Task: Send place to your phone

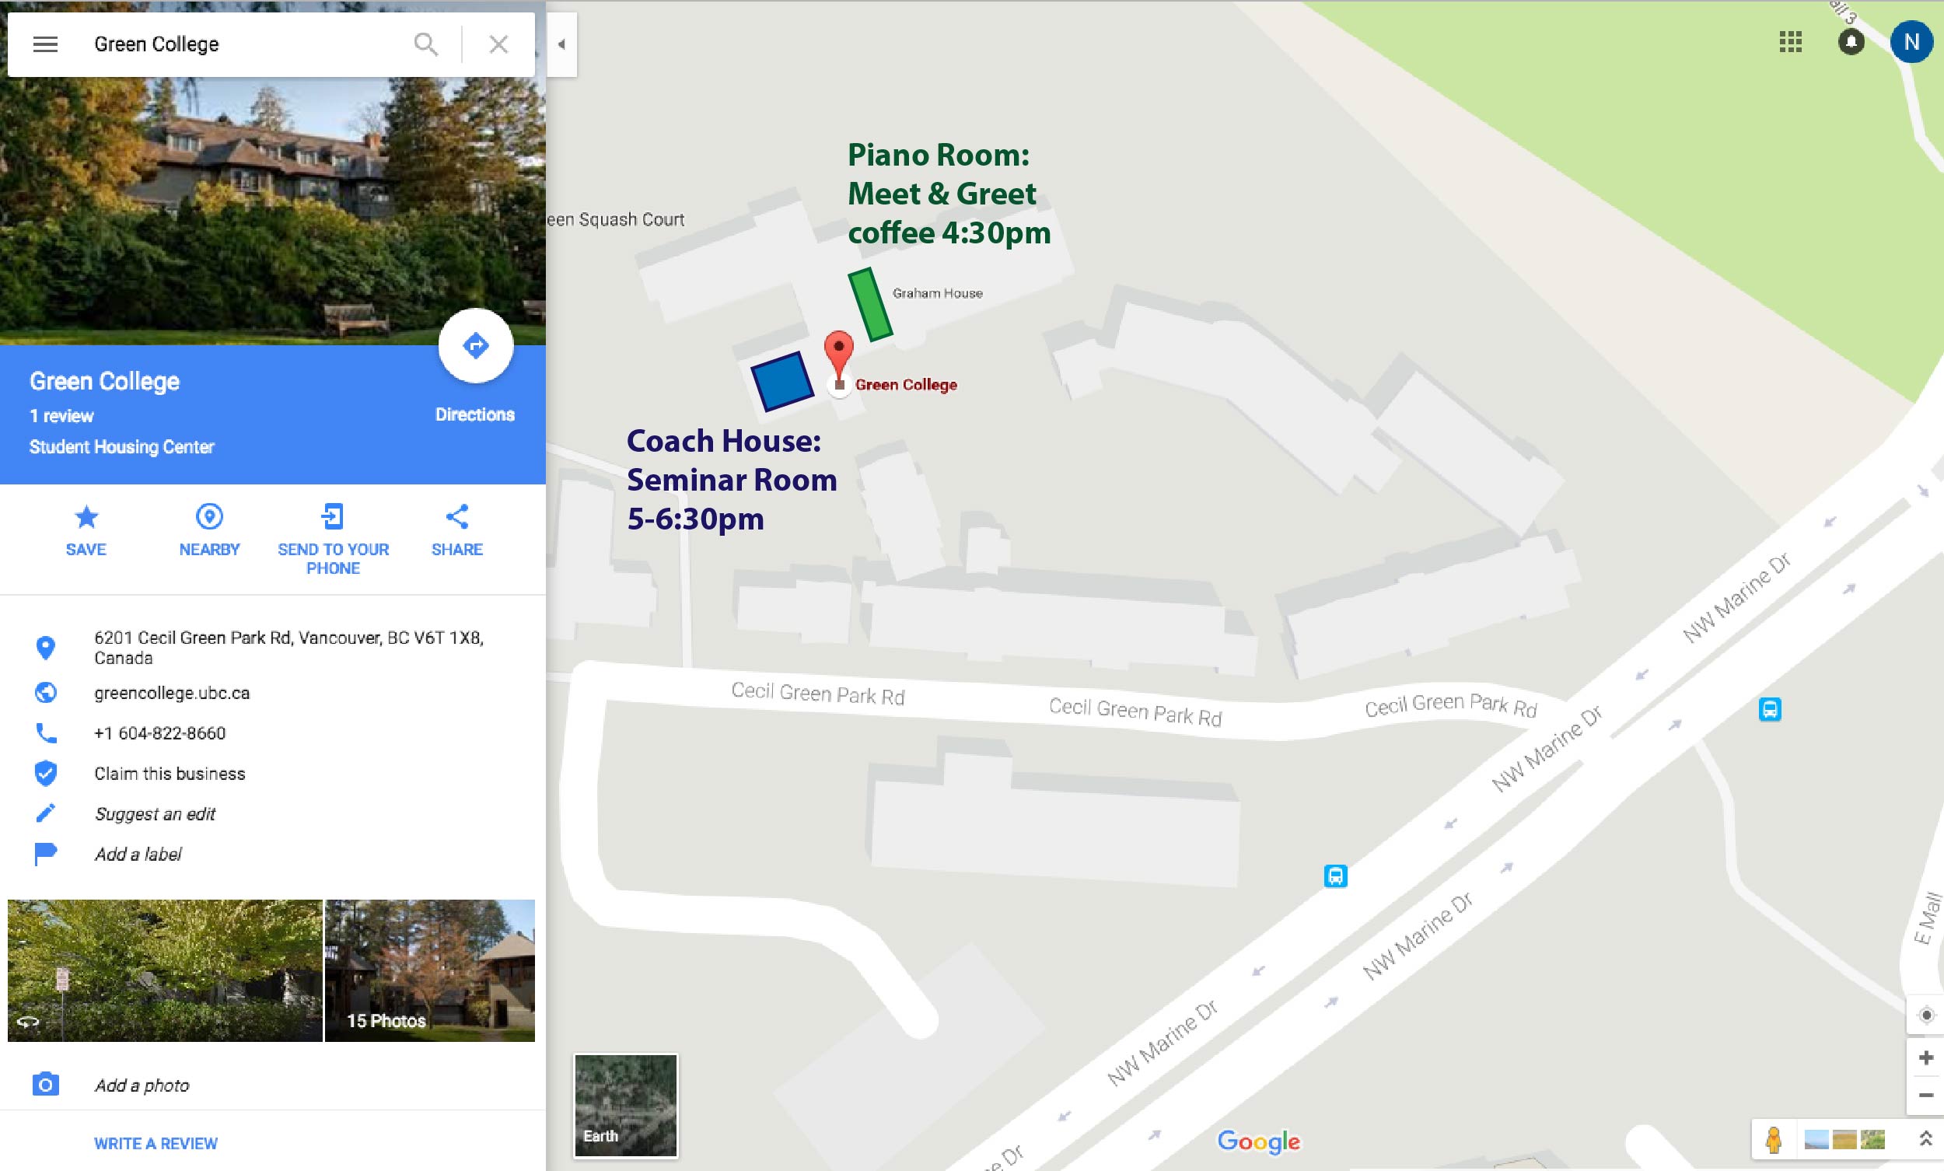Action: tap(333, 540)
